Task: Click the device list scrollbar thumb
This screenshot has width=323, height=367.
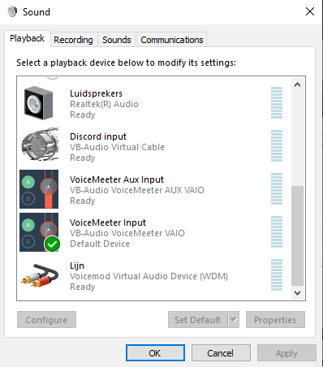Action: tap(297, 235)
